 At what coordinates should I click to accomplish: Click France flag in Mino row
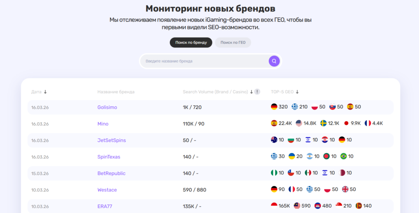click(368, 123)
